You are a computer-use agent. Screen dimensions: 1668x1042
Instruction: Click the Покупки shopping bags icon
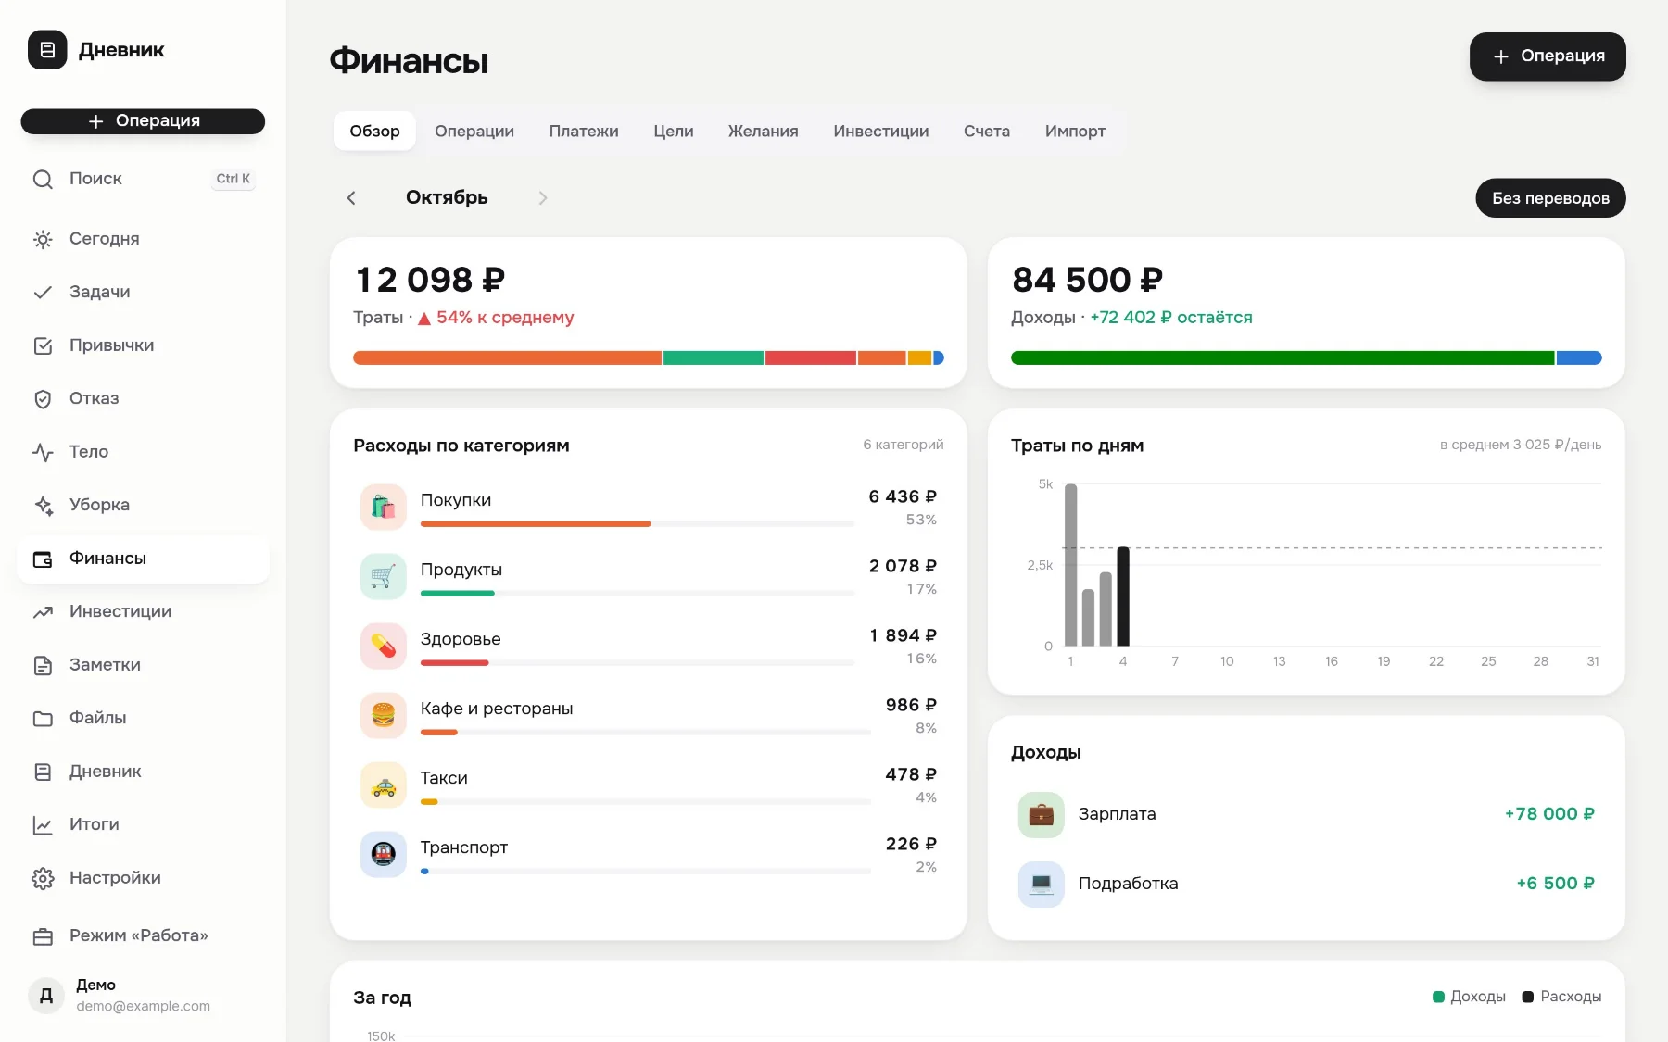click(384, 507)
